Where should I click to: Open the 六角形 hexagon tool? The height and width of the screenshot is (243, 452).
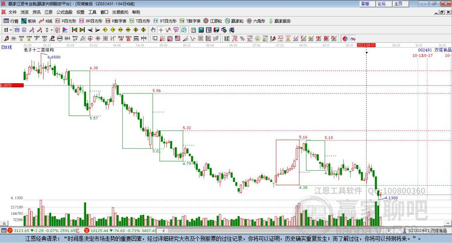coord(256,21)
